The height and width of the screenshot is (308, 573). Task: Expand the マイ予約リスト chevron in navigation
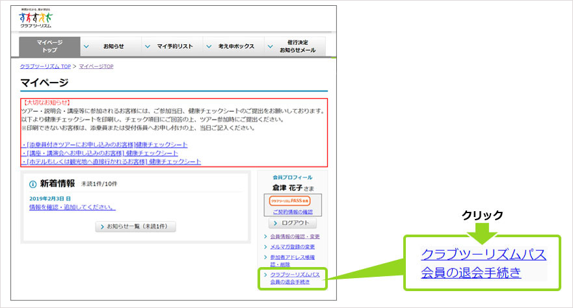click(147, 46)
